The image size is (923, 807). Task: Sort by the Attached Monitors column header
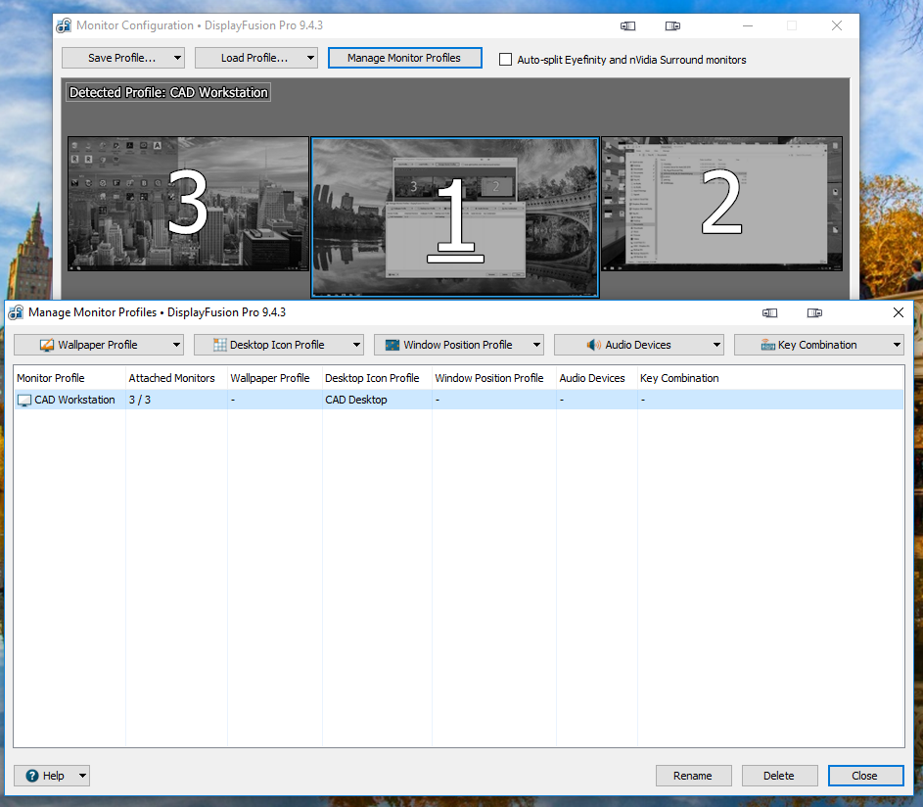click(171, 378)
